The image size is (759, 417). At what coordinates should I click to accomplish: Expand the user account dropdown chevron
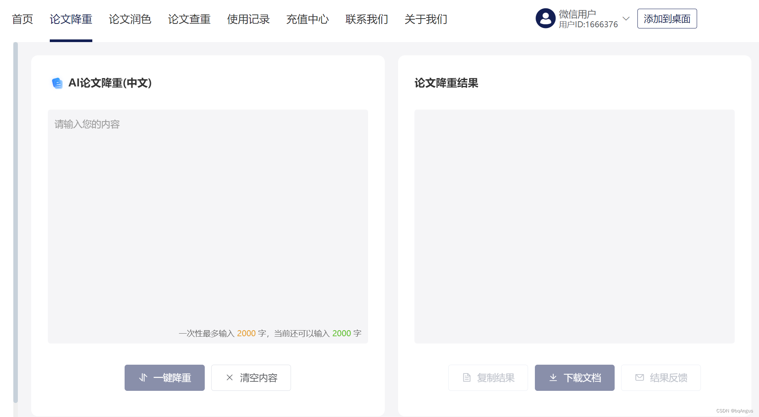[x=626, y=19]
